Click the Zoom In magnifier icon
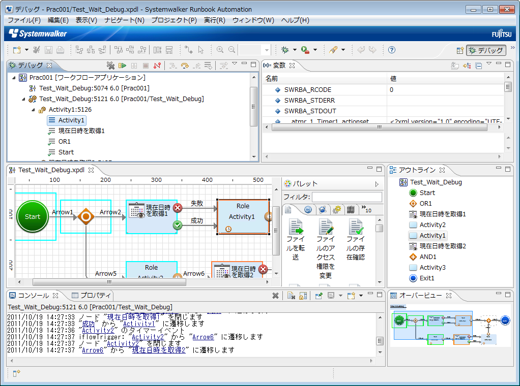Screen dimensions: 520x386 220,50
